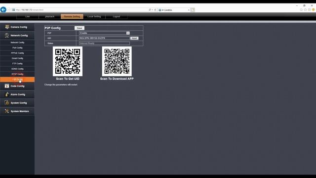
Task: Open the Network Config sub-item
Action: [17, 43]
